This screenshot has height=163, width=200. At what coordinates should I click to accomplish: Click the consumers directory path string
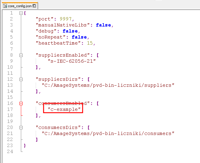tap(108, 133)
